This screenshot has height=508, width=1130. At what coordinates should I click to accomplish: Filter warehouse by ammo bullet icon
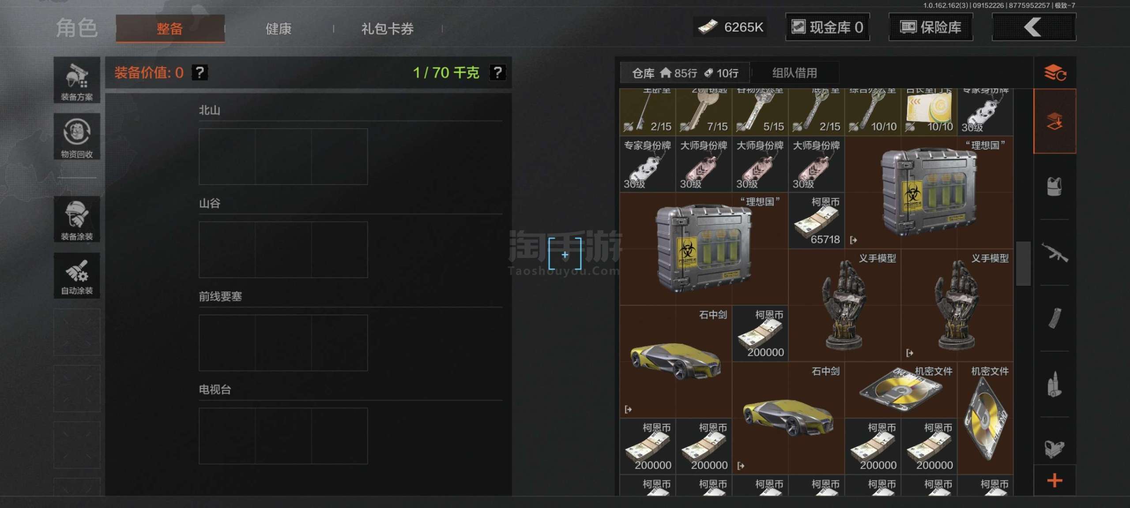click(1055, 384)
